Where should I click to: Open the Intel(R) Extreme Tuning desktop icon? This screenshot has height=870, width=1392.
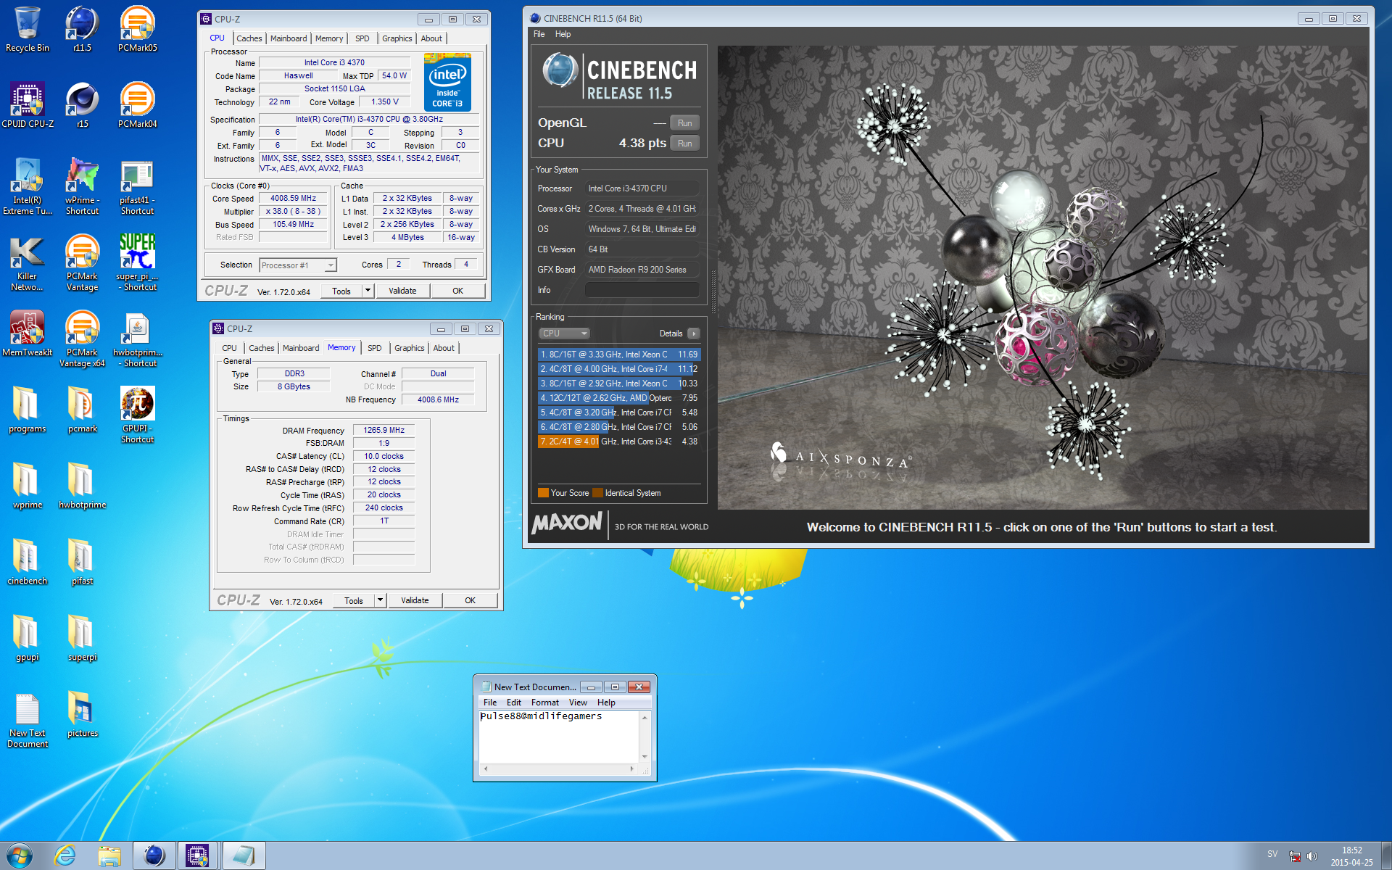(x=27, y=186)
